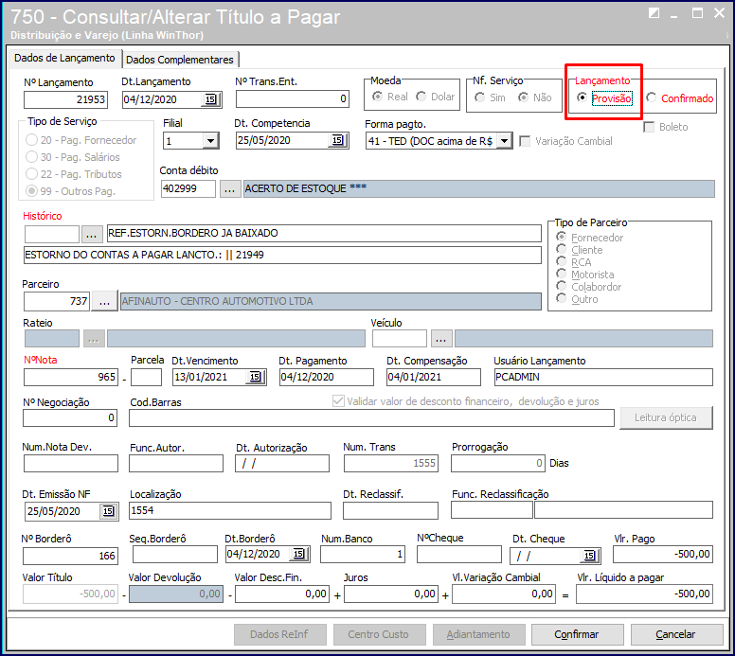This screenshot has height=656, width=735.
Task: Open calendar picker for Dt.Lançamento
Action: tap(211, 99)
